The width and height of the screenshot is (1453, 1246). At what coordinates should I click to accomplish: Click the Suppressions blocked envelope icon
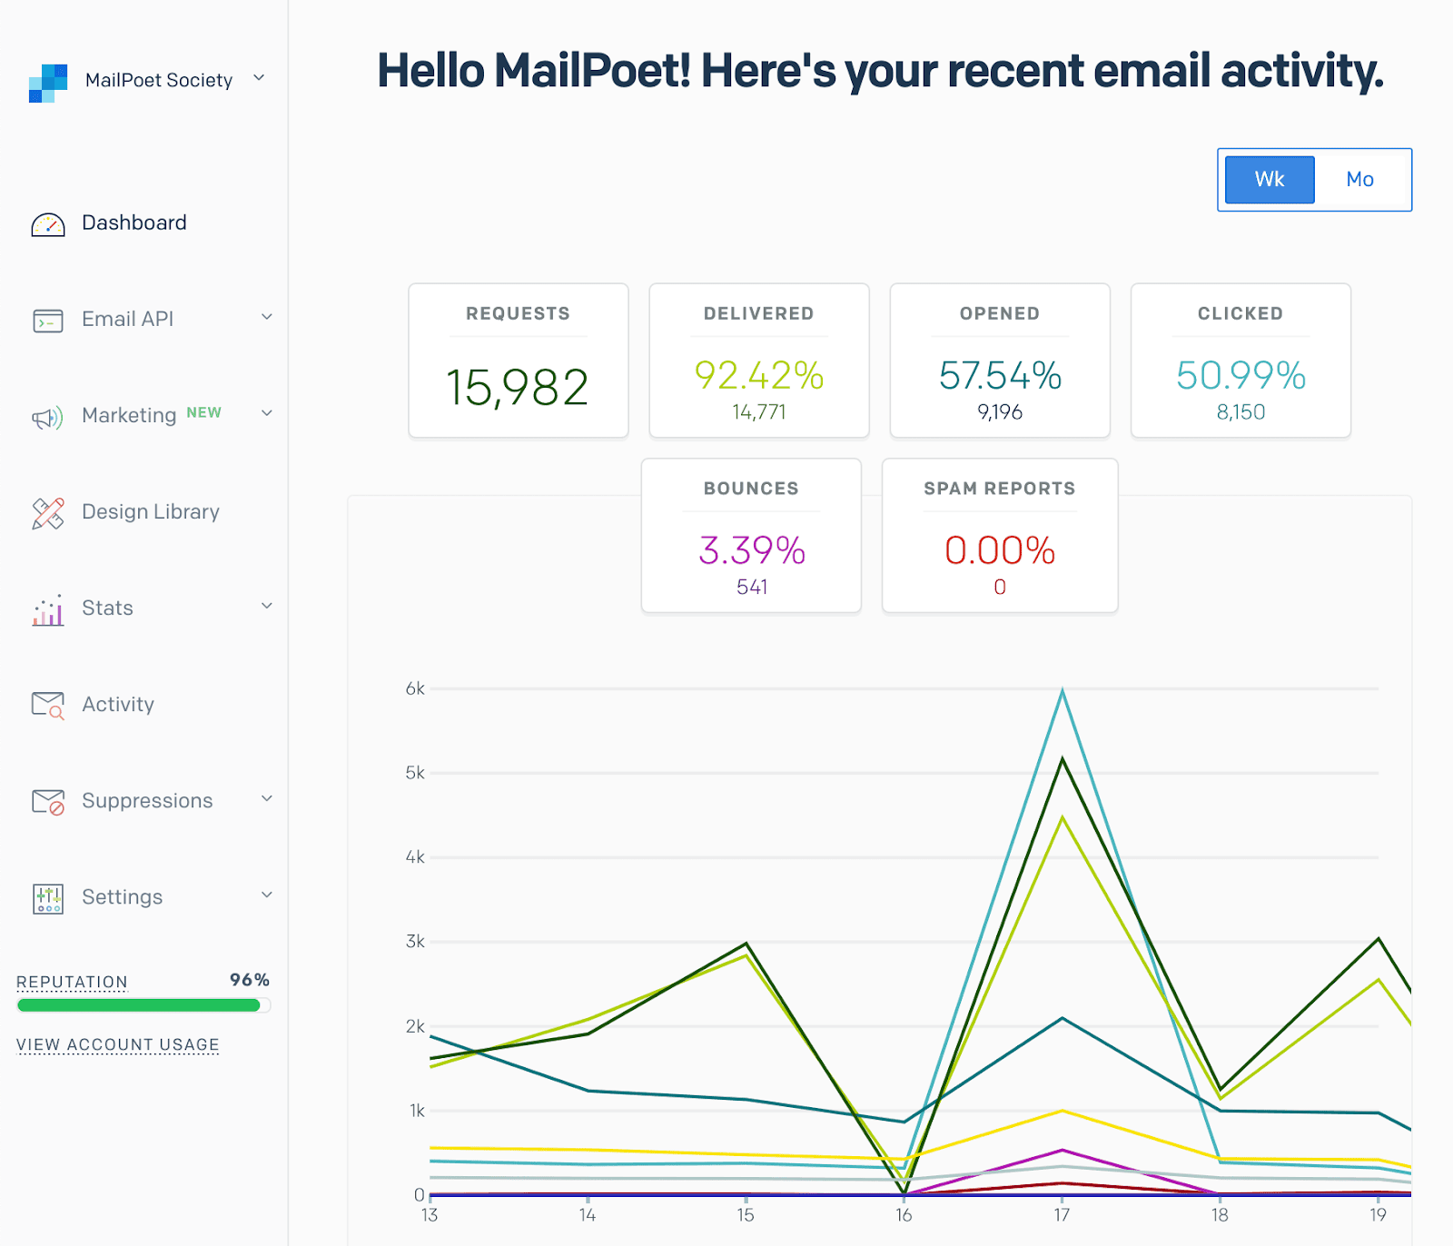(48, 802)
